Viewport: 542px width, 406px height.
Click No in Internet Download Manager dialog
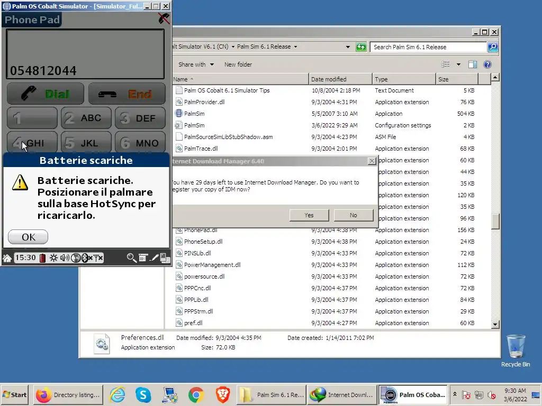tap(353, 215)
